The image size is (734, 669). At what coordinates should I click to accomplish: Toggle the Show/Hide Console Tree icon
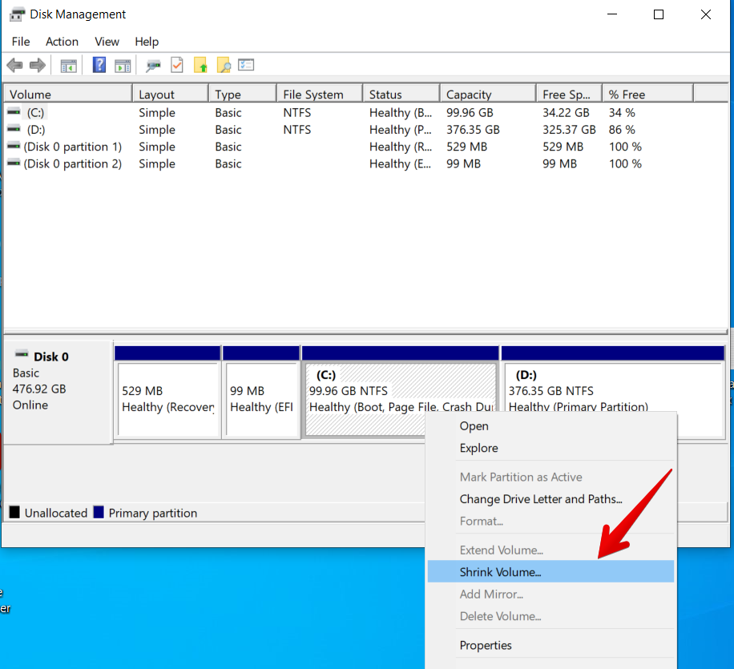click(69, 66)
